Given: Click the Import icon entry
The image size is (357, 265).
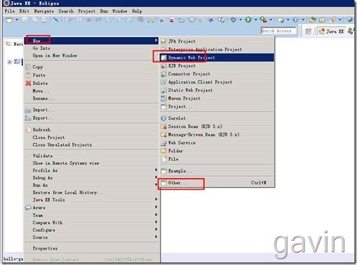Looking at the screenshot, I should click(28, 110).
